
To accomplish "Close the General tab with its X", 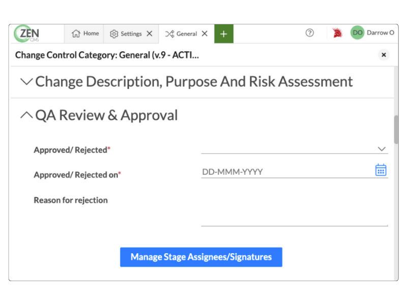I will pos(205,34).
